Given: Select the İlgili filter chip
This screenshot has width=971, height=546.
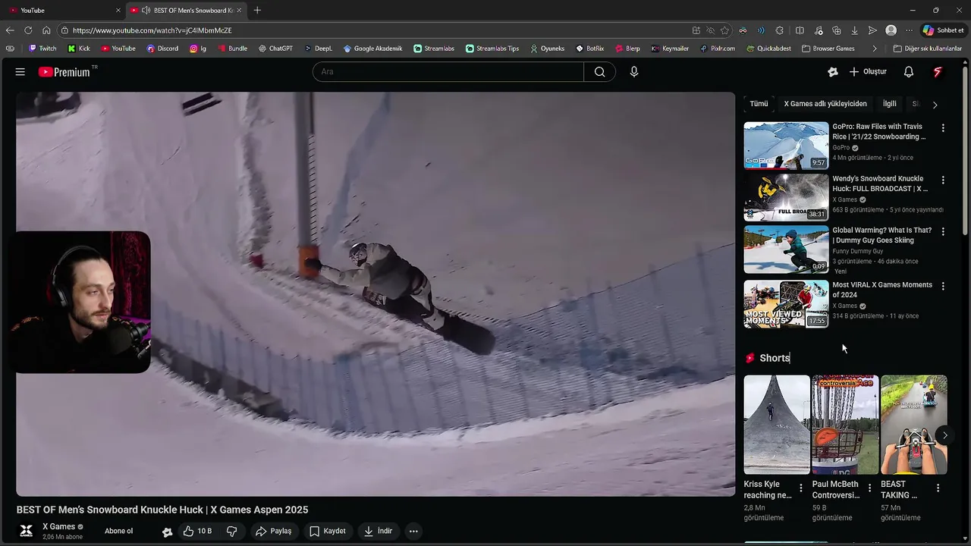Looking at the screenshot, I should tap(890, 104).
